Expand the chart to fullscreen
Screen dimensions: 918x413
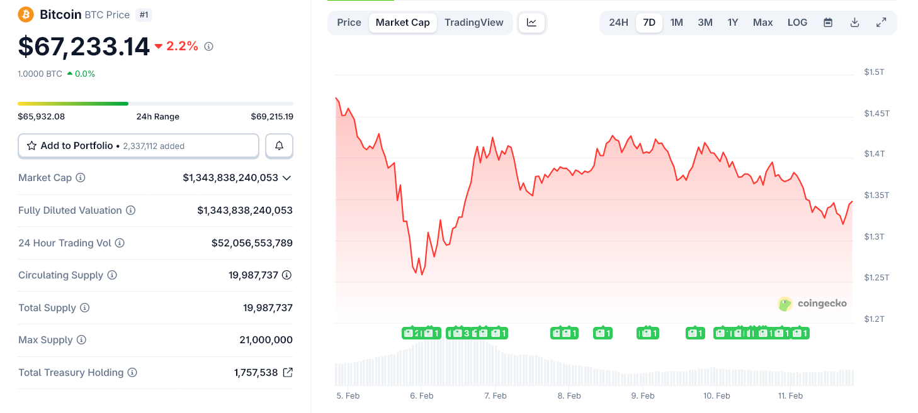pyautogui.click(x=881, y=22)
